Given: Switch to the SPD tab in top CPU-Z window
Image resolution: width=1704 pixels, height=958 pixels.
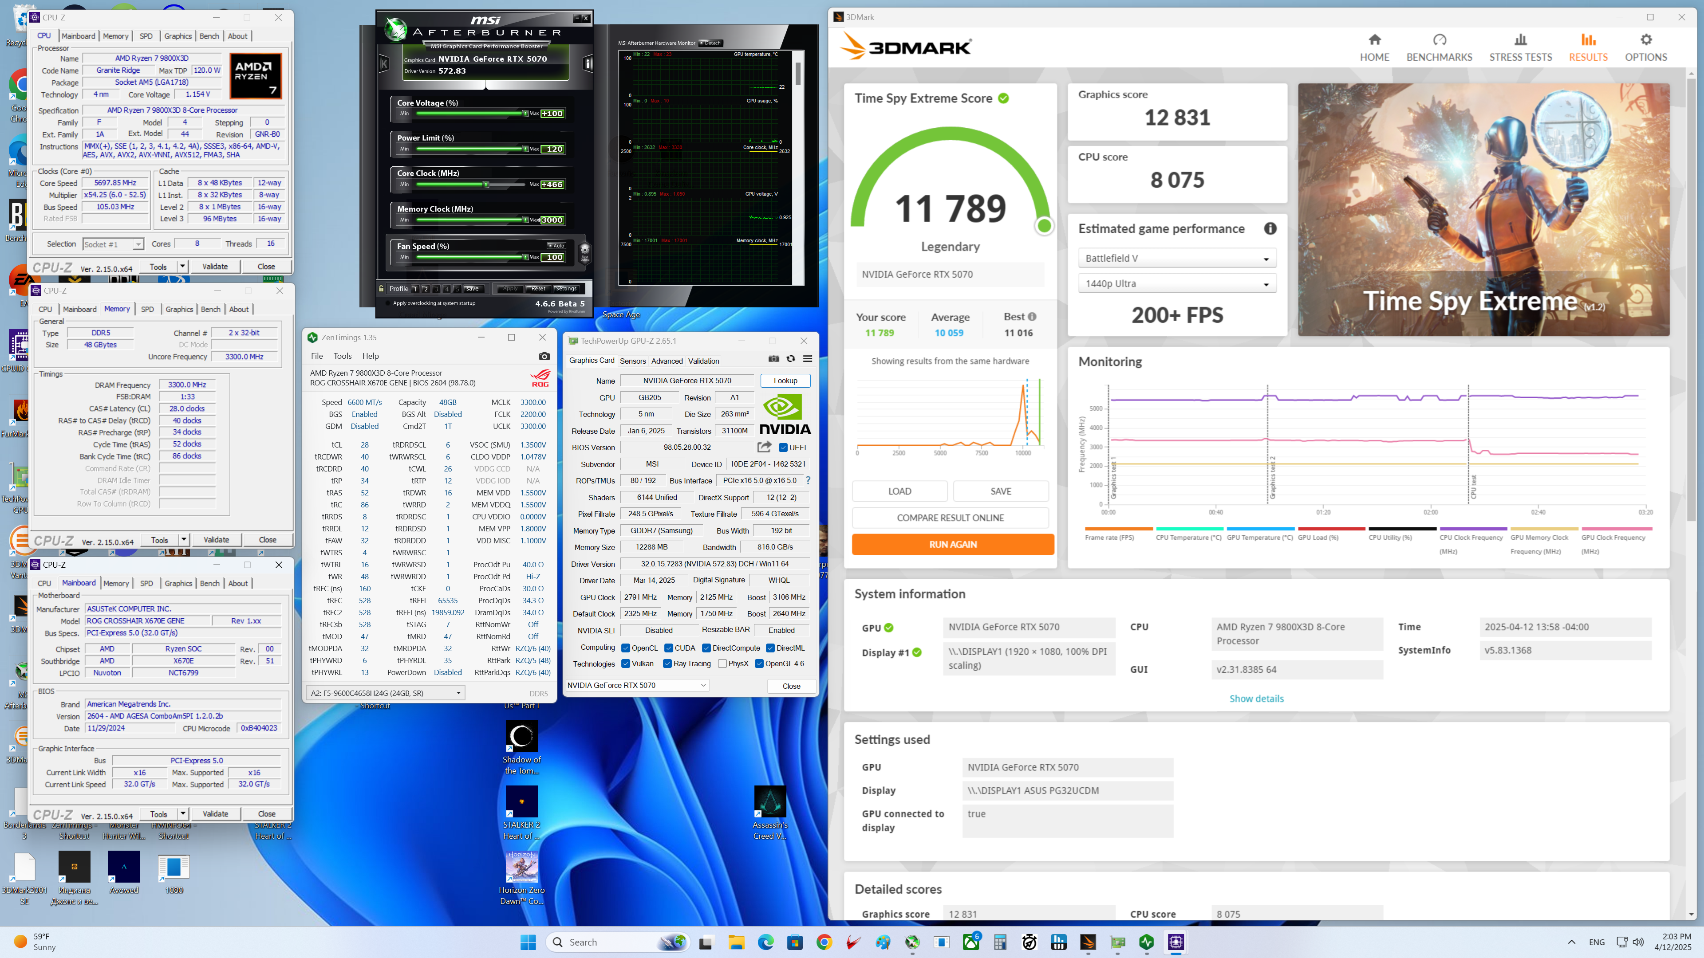Looking at the screenshot, I should 146,35.
